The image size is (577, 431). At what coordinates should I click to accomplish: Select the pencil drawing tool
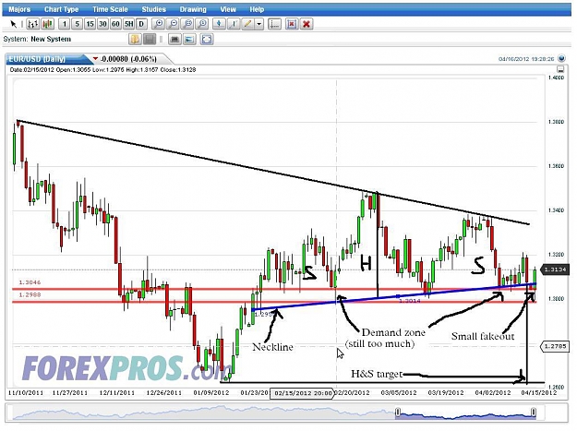coord(247,24)
